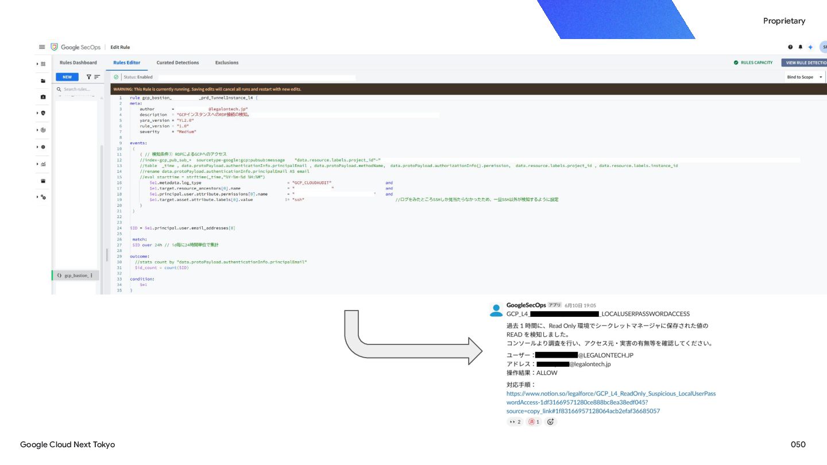Click the '$id_count = count($ID)' line

click(x=161, y=268)
